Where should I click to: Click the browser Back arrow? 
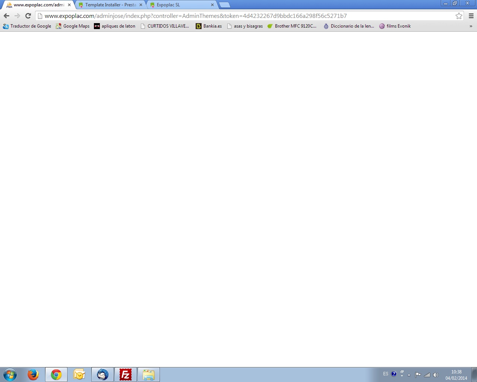coord(6,16)
